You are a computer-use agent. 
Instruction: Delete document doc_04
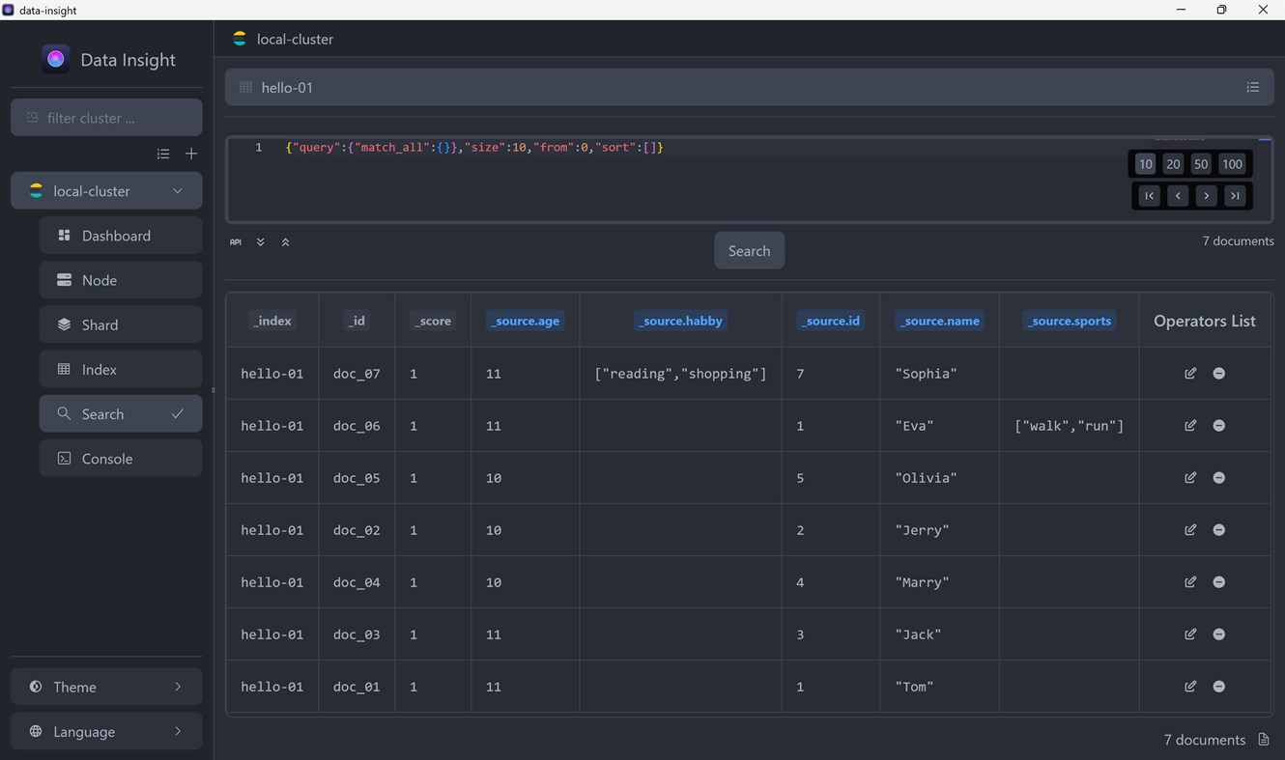coord(1219,581)
